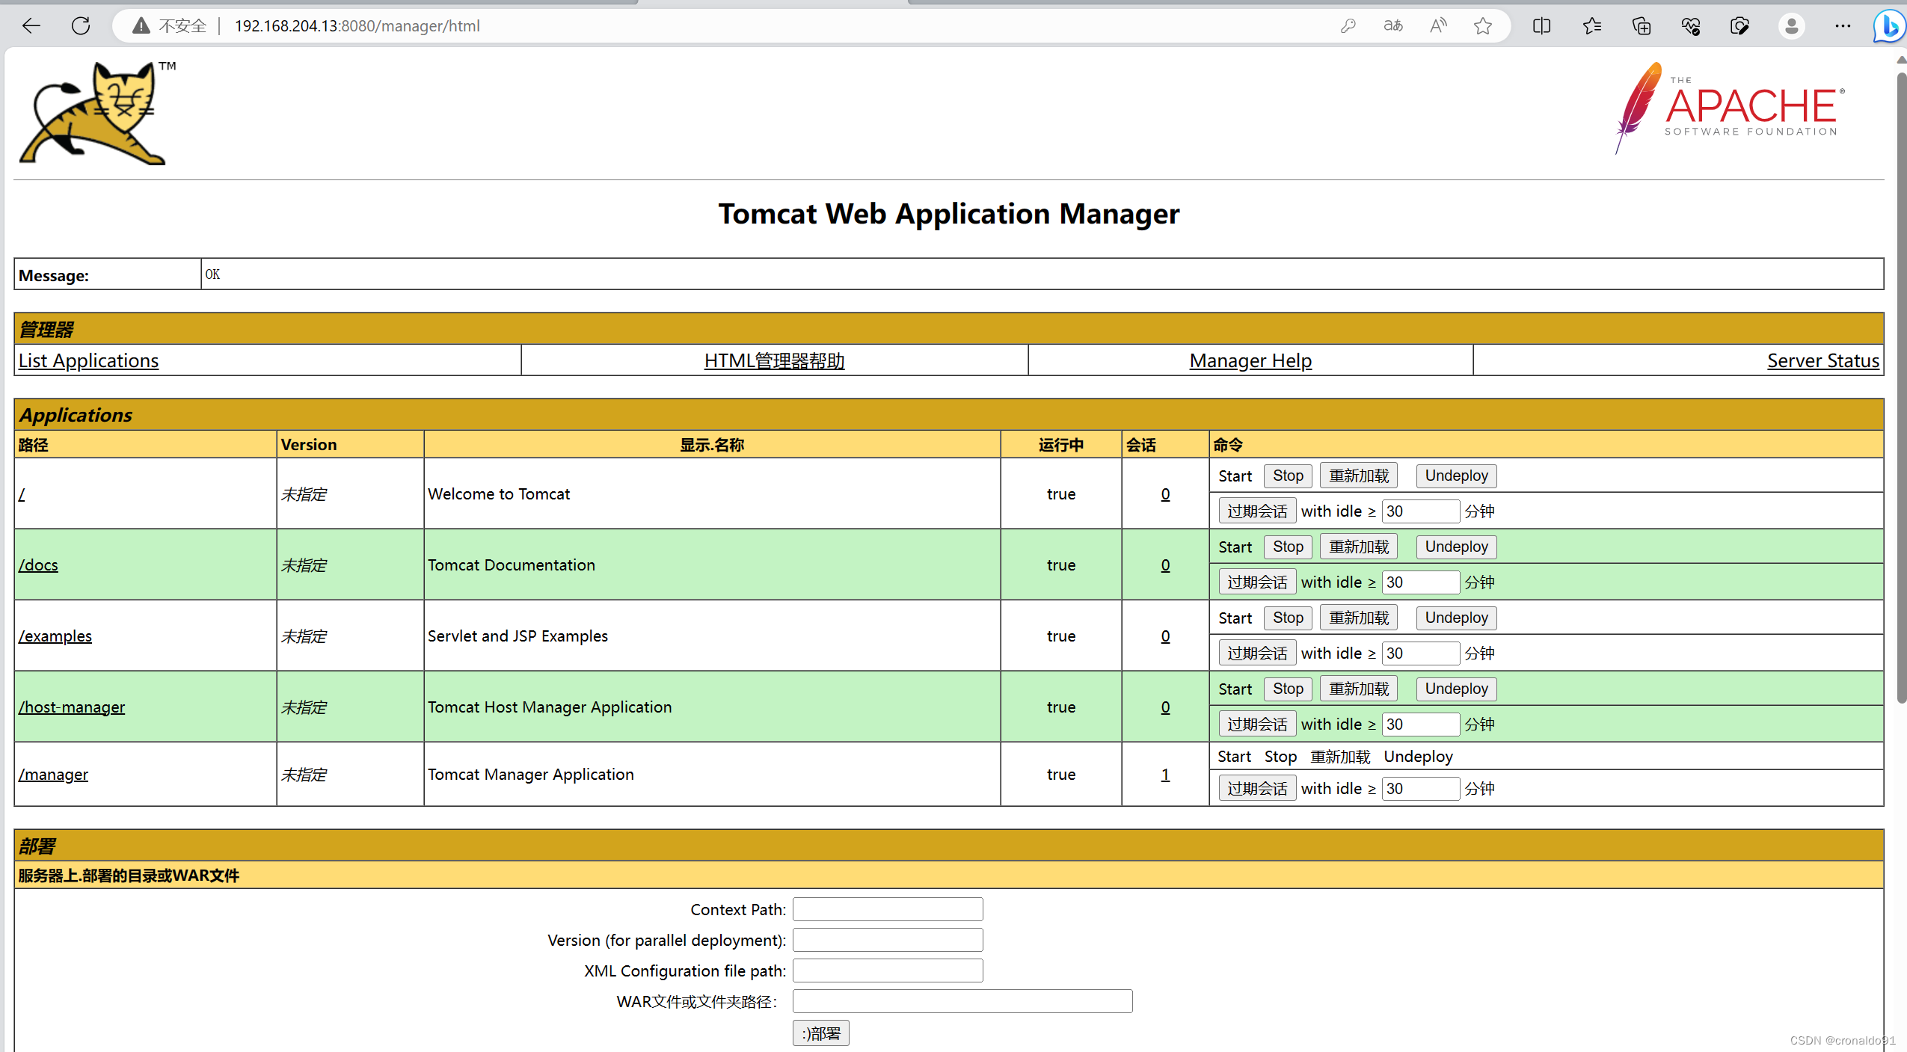Focus the Version parallel deployment field
The height and width of the screenshot is (1052, 1907).
point(888,940)
